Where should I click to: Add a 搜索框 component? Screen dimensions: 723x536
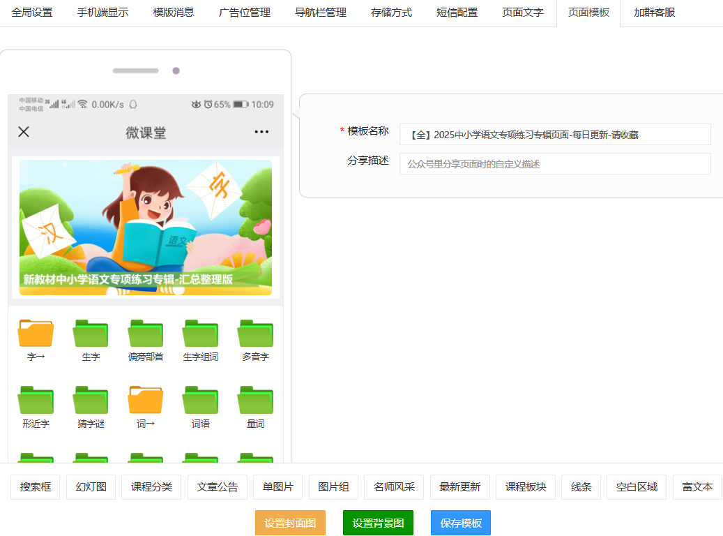tap(36, 487)
